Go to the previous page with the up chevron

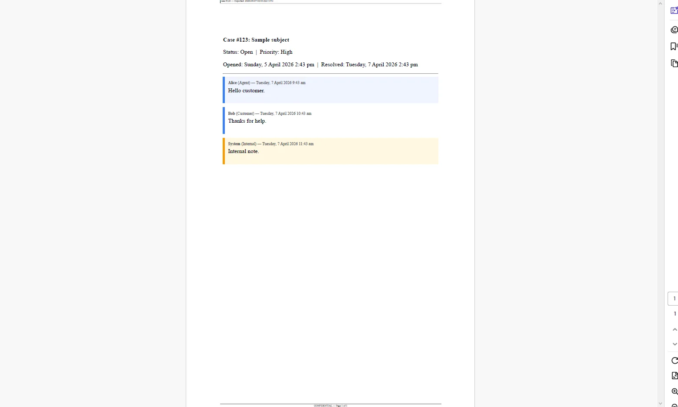tap(675, 329)
